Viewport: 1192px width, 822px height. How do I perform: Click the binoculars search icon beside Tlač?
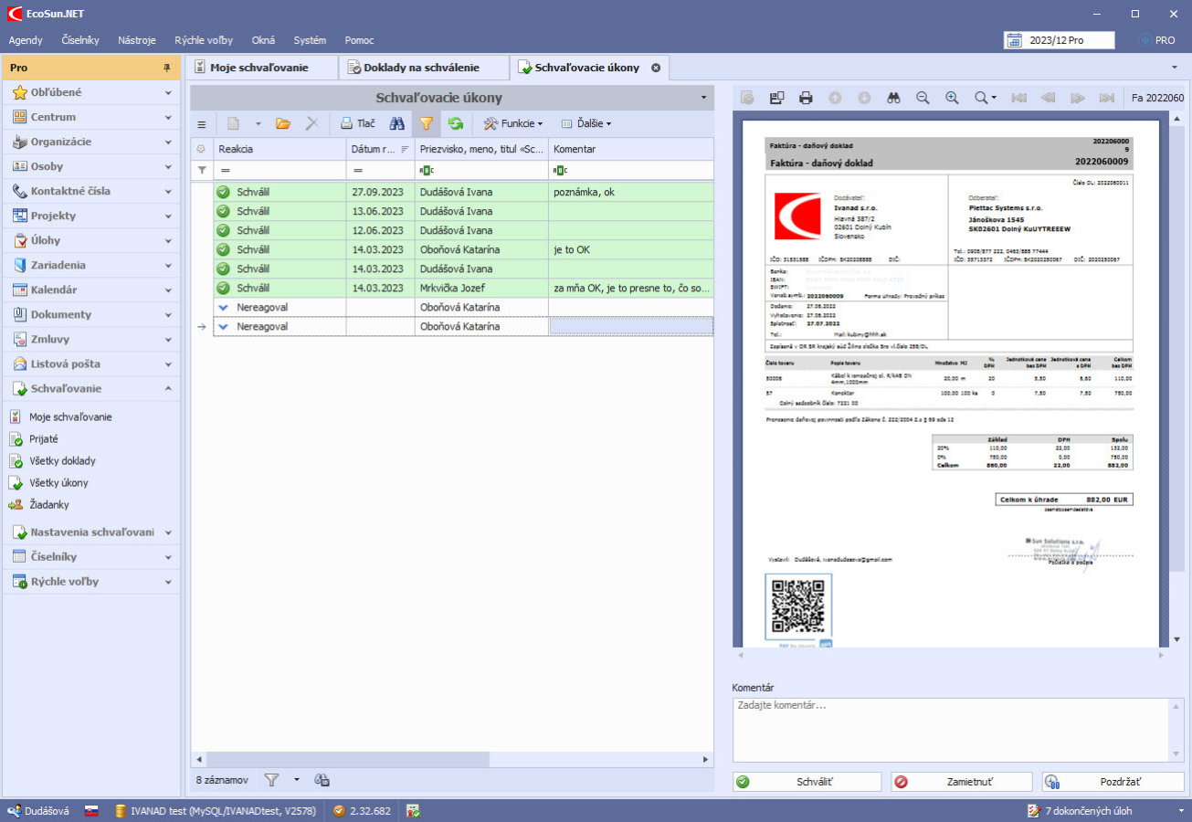[x=396, y=123]
